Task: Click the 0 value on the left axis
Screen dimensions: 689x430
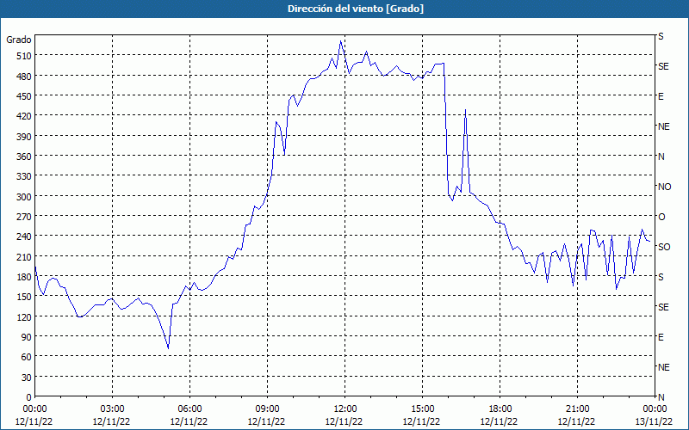Action: tap(28, 396)
